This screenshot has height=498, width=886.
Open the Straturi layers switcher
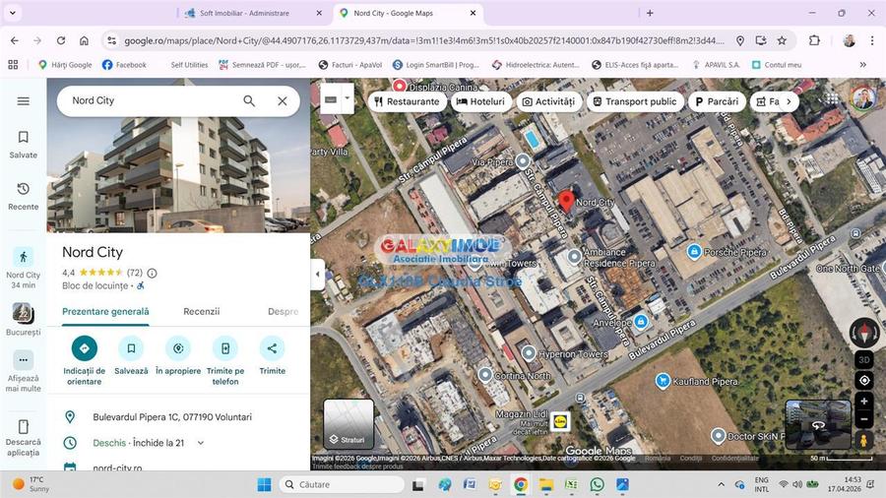[348, 424]
